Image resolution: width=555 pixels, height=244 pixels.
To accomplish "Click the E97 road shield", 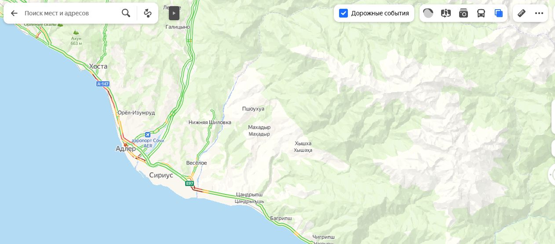I will pyautogui.click(x=190, y=183).
